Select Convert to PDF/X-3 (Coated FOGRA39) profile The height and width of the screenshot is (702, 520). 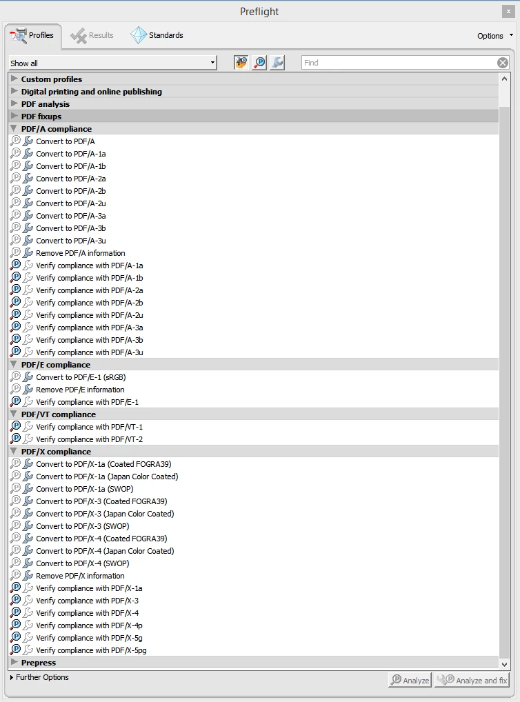coord(101,501)
